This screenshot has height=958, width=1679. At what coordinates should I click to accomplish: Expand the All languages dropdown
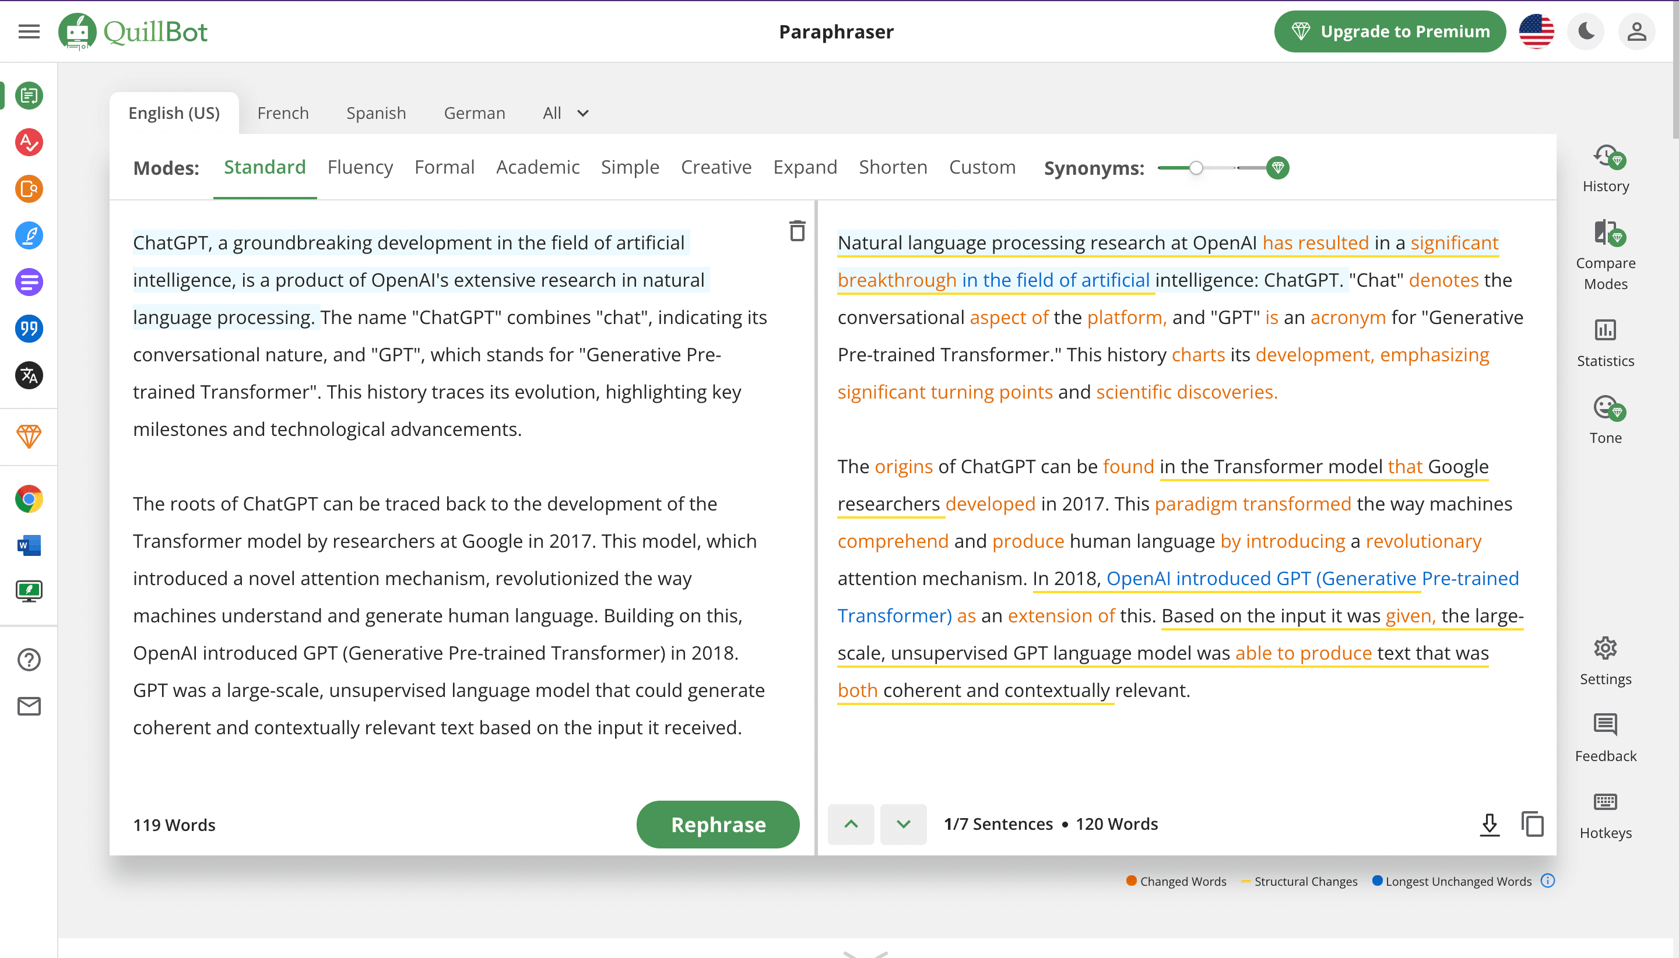565,113
